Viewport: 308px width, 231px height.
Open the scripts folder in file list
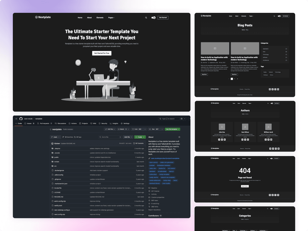click(x=57, y=162)
